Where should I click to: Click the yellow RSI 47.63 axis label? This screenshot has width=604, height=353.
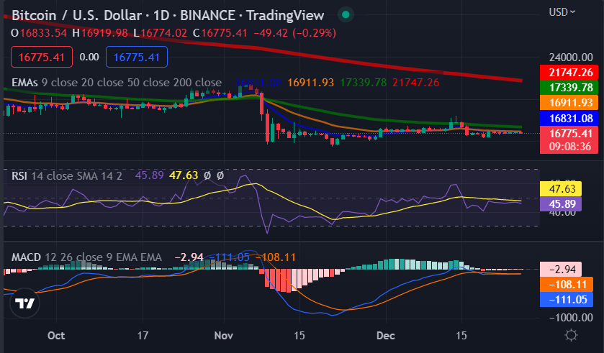point(561,189)
